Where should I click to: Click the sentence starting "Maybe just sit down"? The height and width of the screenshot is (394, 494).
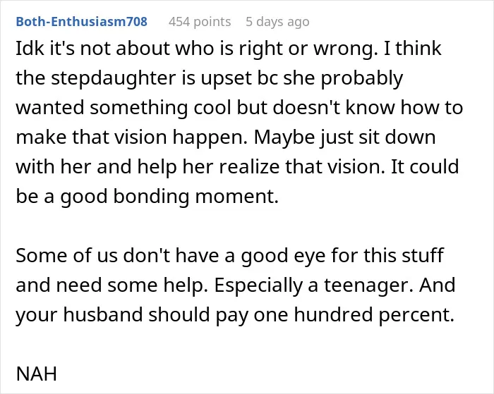click(x=345, y=138)
